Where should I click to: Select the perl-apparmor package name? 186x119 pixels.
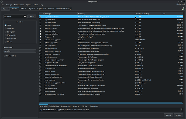[50, 86]
